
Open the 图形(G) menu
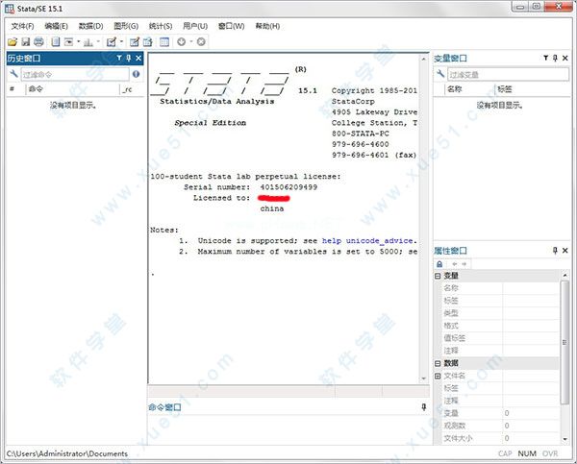126,26
